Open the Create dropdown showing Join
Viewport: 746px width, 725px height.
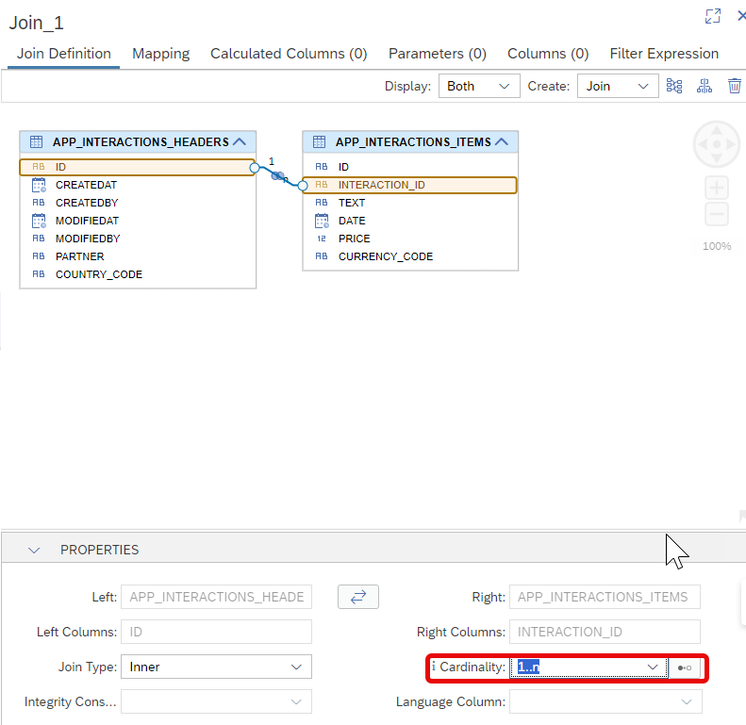pyautogui.click(x=618, y=86)
